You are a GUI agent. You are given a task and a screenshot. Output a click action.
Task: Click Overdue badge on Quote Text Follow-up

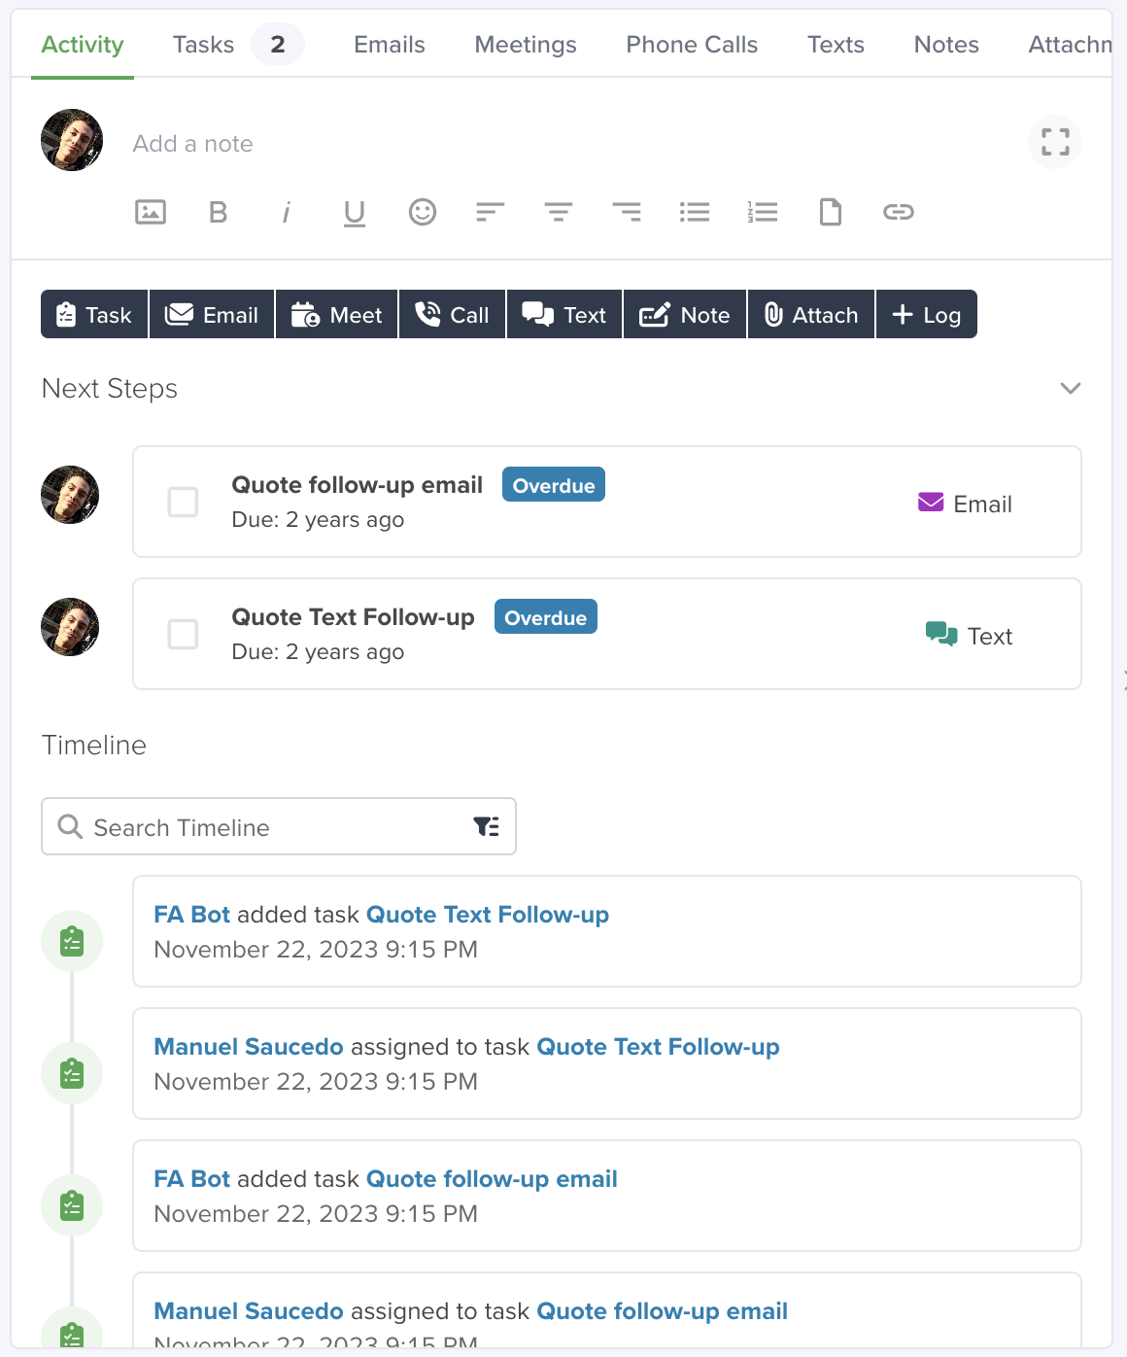point(546,617)
